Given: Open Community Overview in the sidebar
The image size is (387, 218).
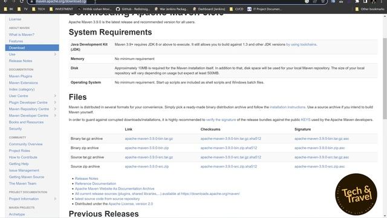Looking at the screenshot, I should (x=25, y=144).
